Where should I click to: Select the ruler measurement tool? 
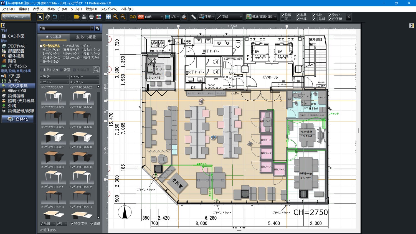194,17
